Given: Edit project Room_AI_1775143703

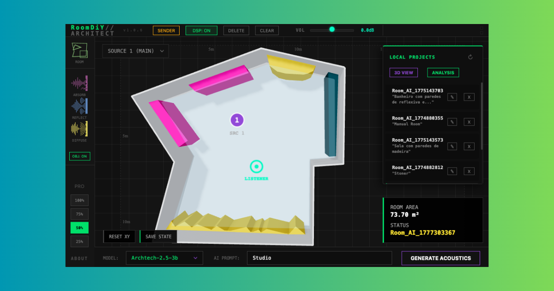Looking at the screenshot, I should click(x=452, y=97).
